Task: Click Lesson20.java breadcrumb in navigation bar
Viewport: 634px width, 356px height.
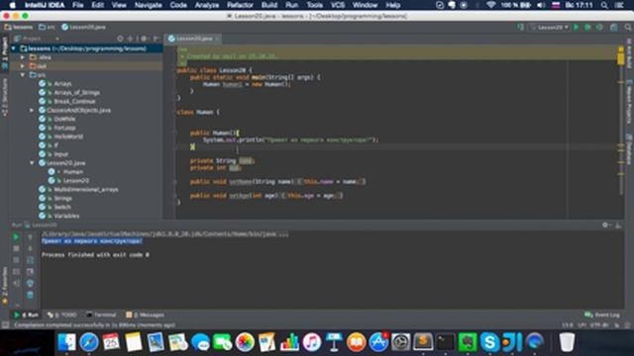Action: pos(83,27)
